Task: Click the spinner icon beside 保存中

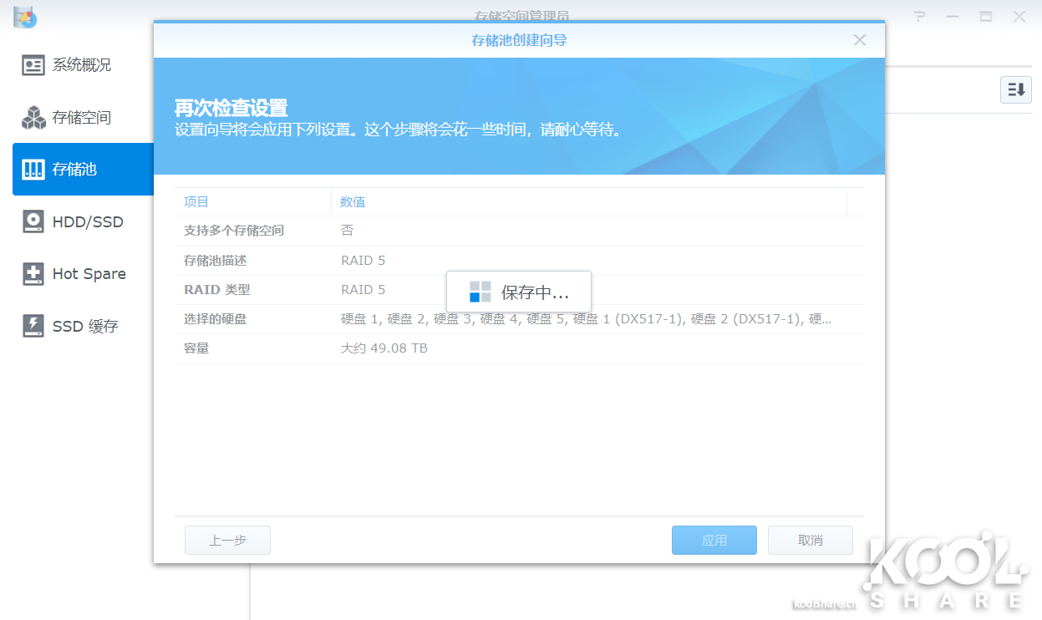Action: [480, 292]
